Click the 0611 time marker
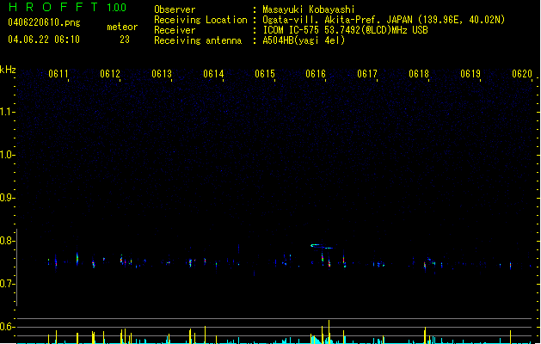Image resolution: width=541 pixels, height=344 pixels. (x=58, y=74)
